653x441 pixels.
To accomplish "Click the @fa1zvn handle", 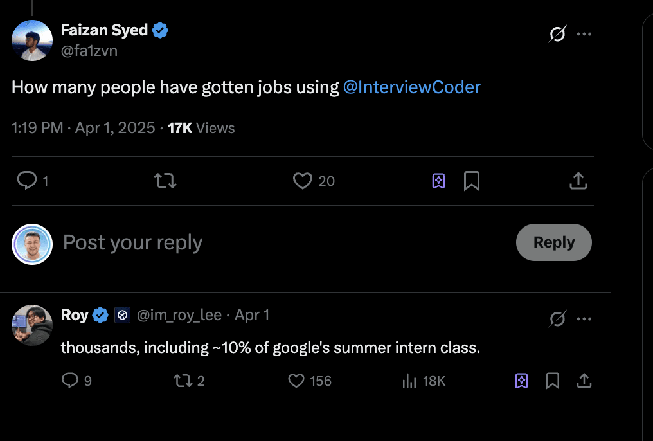I will click(89, 51).
